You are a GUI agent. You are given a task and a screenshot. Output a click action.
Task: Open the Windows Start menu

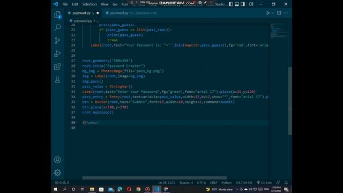pyautogui.click(x=55, y=189)
